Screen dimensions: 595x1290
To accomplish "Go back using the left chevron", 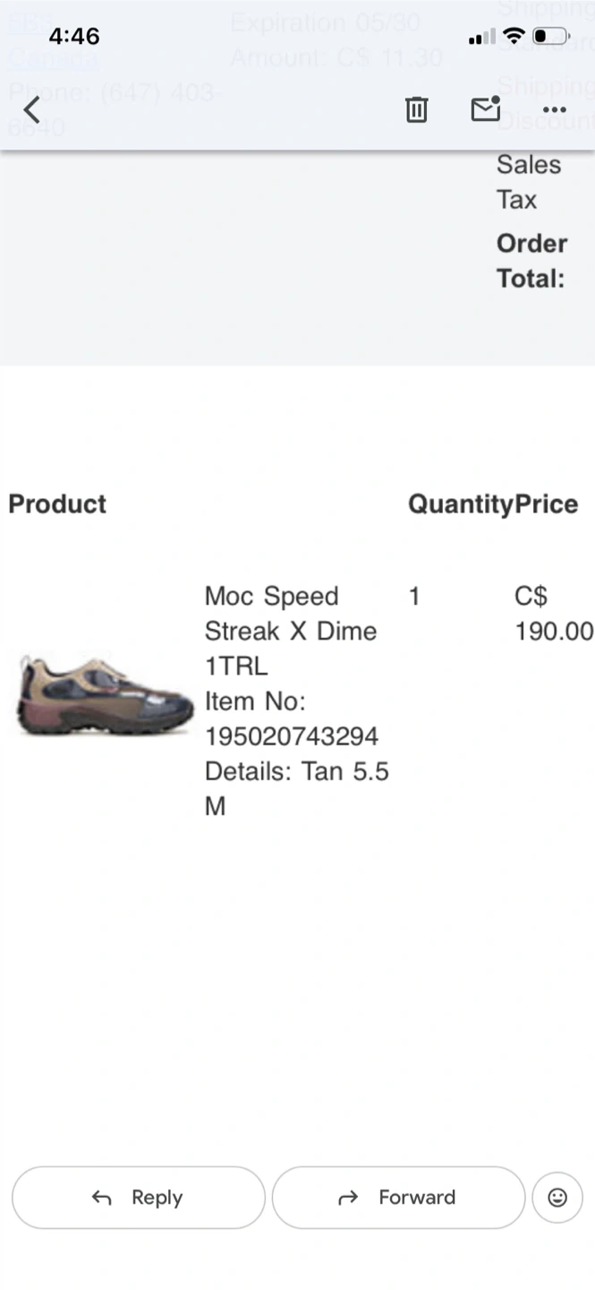I will point(32,110).
